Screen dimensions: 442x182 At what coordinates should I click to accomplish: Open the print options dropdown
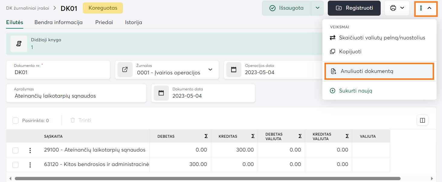point(397,8)
